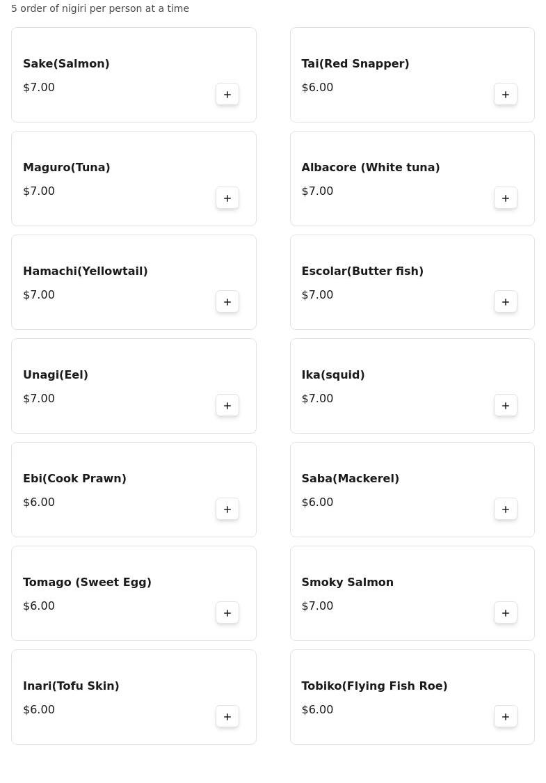This screenshot has width=546, height=783.
Task: Add Smoky Salmon nigiri
Action: click(506, 612)
